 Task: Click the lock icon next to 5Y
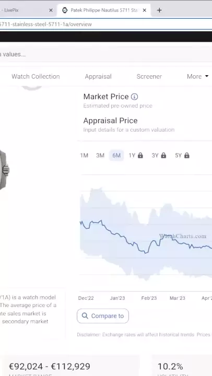point(187,156)
